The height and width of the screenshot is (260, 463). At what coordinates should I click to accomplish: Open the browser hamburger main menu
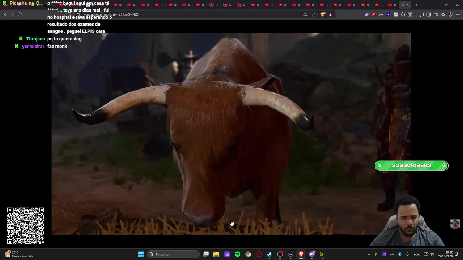pos(458,14)
